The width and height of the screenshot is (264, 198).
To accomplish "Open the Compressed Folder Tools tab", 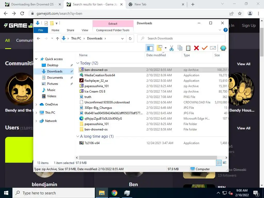I will 113,30.
